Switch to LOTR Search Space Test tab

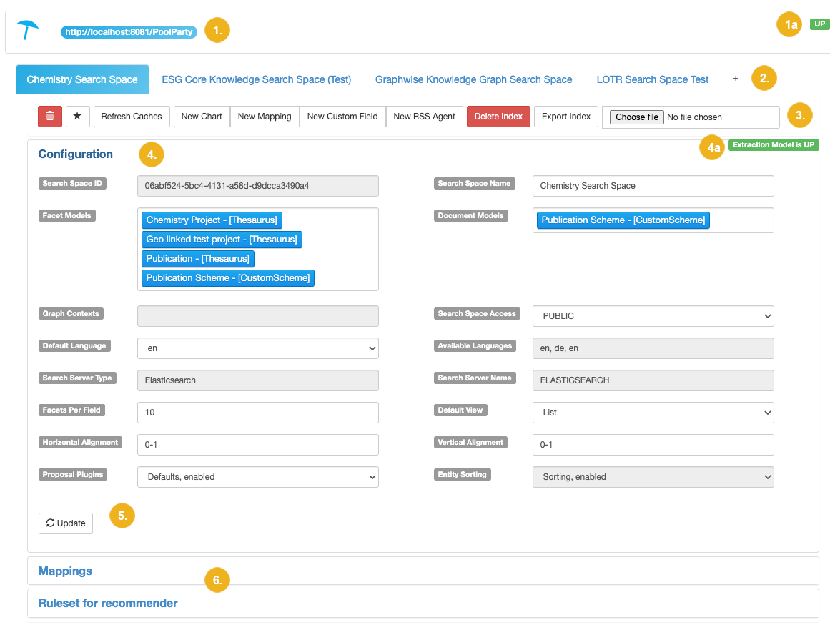pos(652,79)
